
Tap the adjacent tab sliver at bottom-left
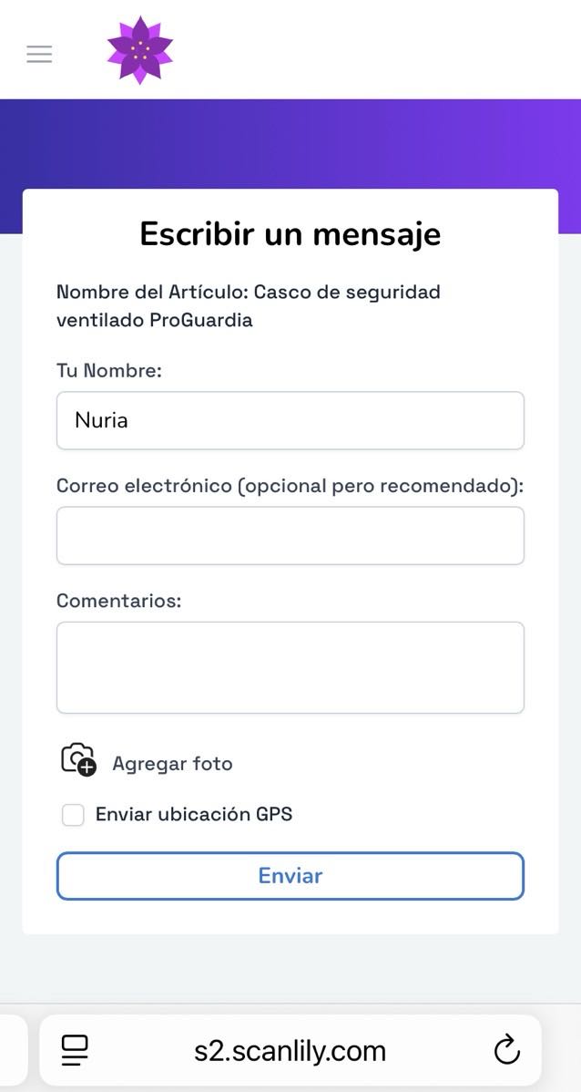coord(11,1050)
